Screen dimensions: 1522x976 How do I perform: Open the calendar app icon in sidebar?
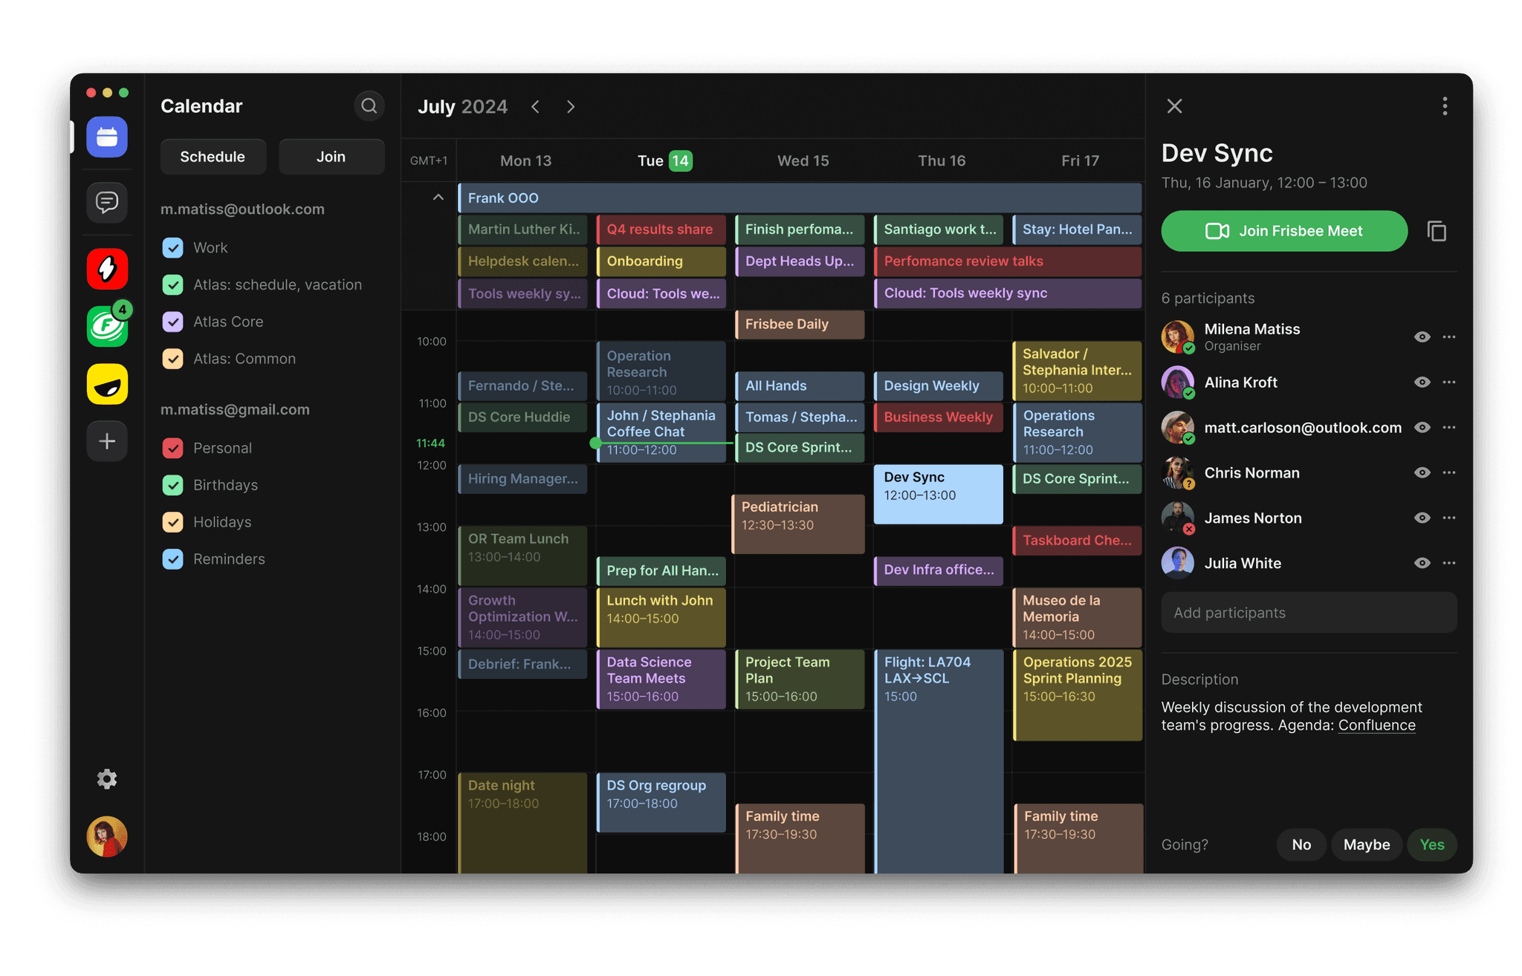coord(107,137)
